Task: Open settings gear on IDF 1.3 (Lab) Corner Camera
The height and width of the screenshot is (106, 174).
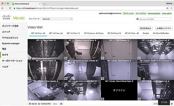Action: point(58,81)
